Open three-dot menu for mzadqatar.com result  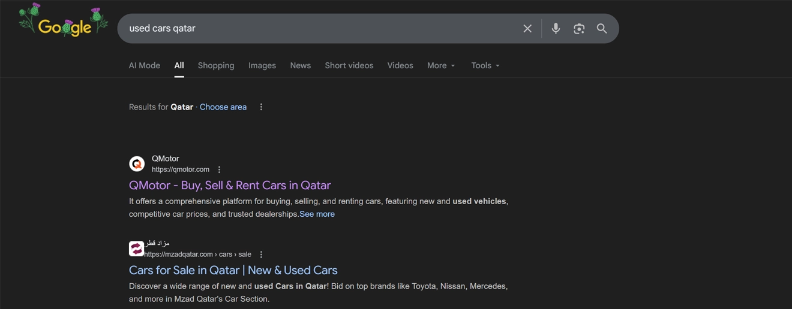[x=261, y=255]
